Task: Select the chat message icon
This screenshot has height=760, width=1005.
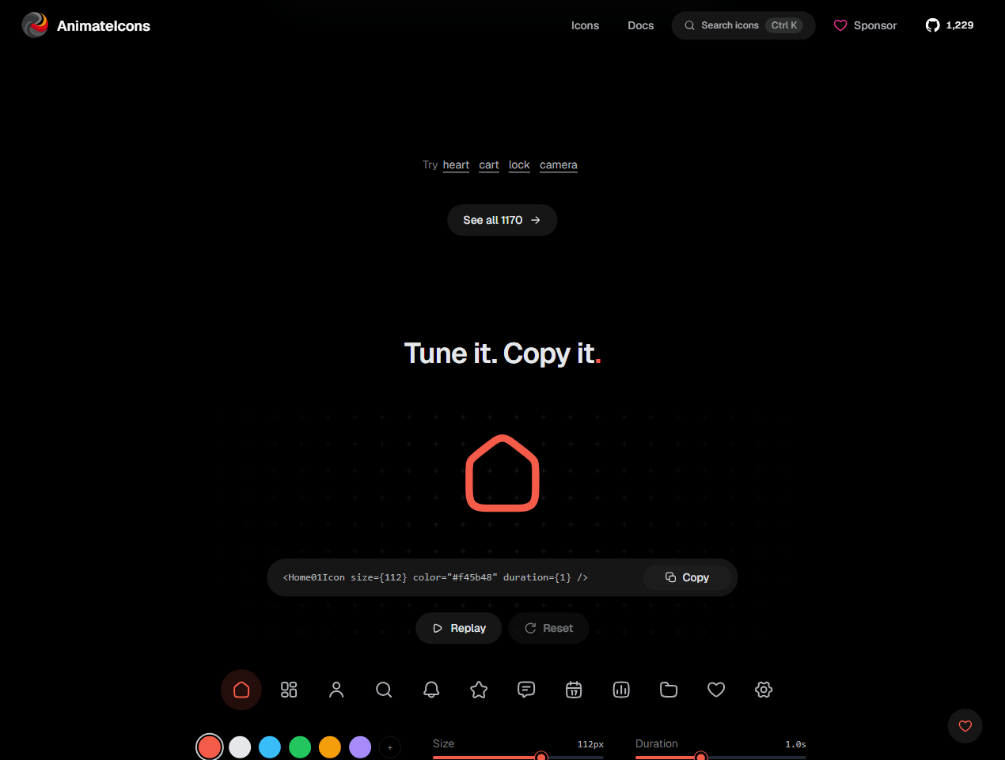Action: [526, 690]
